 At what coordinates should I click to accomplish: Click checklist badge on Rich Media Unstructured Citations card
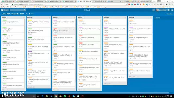click(x=81, y=54)
